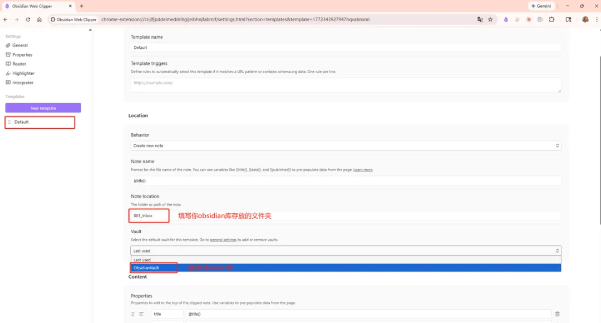Grab the drag handle beside Default template
This screenshot has height=323, width=601.
(x=9, y=122)
